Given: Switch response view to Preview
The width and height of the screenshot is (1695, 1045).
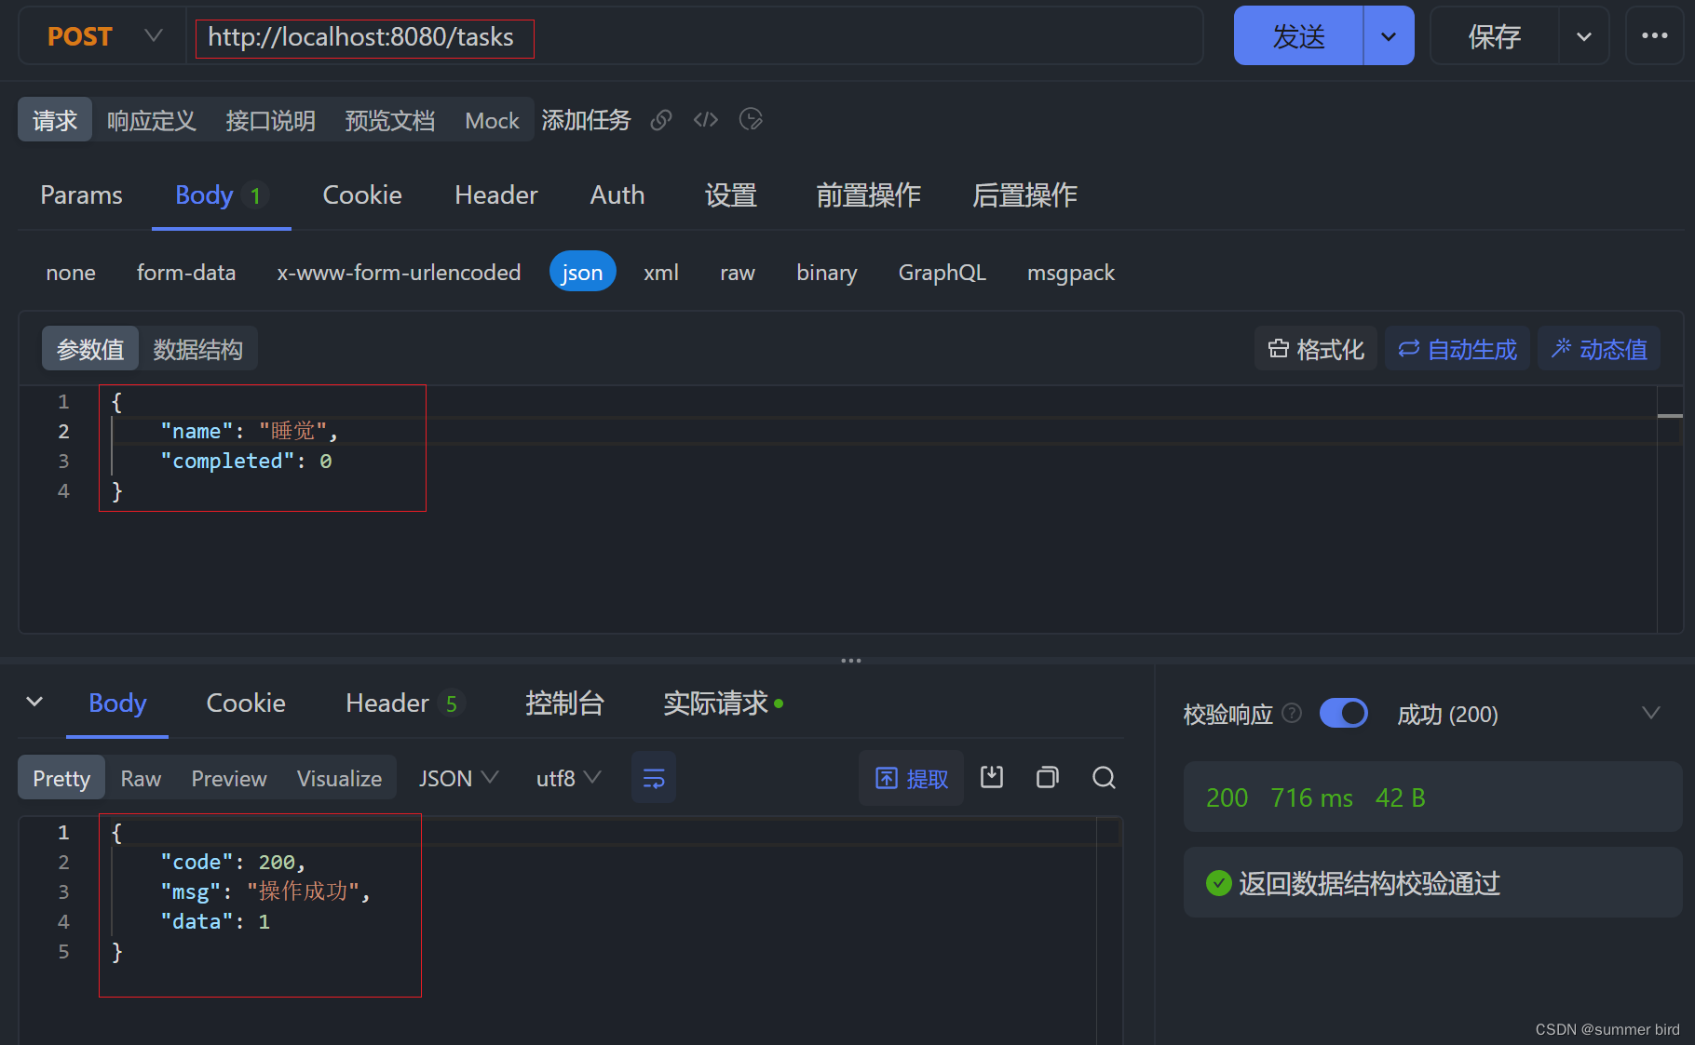Looking at the screenshot, I should click(x=229, y=778).
